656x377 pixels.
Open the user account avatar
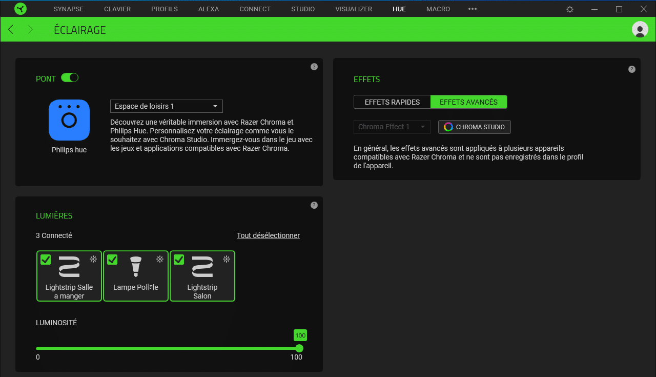point(640,29)
